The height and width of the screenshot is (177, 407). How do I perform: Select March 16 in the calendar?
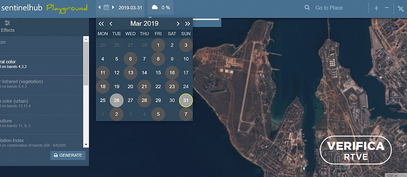click(x=172, y=73)
